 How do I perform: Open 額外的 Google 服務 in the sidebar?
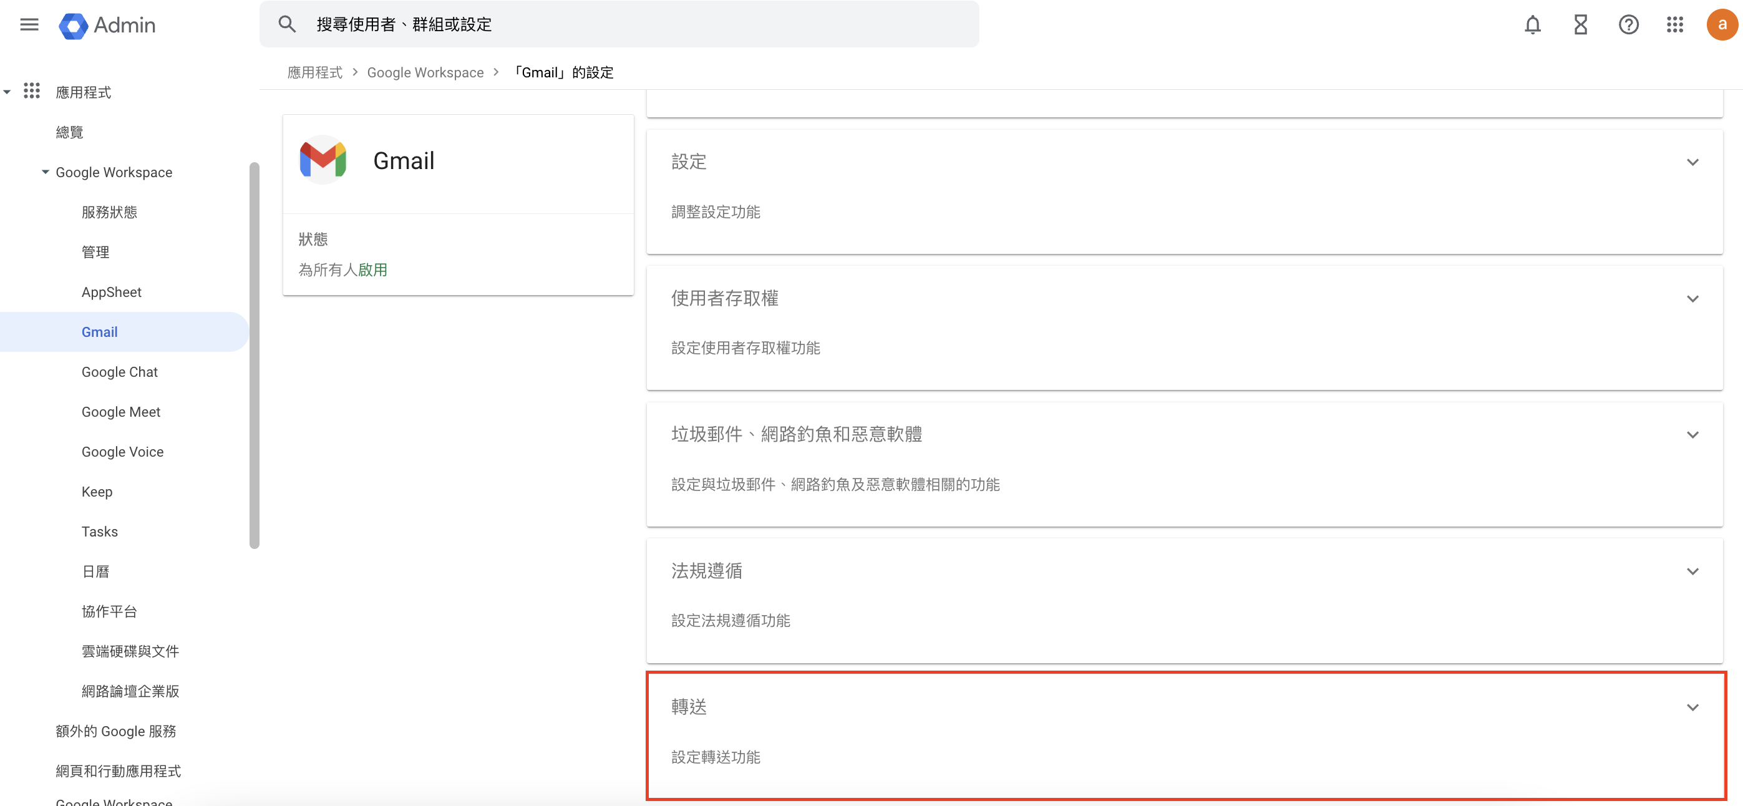click(x=115, y=731)
